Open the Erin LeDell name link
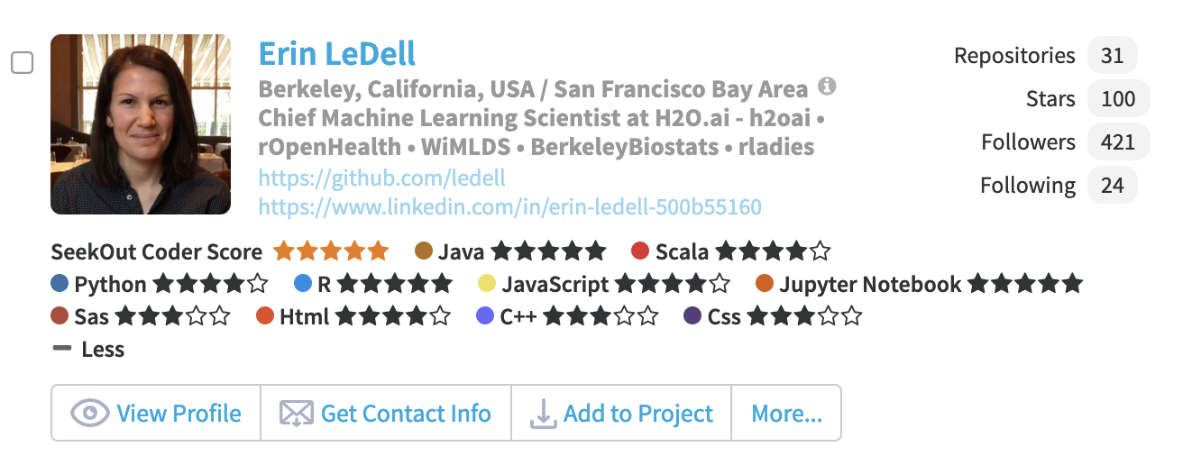 337,53
